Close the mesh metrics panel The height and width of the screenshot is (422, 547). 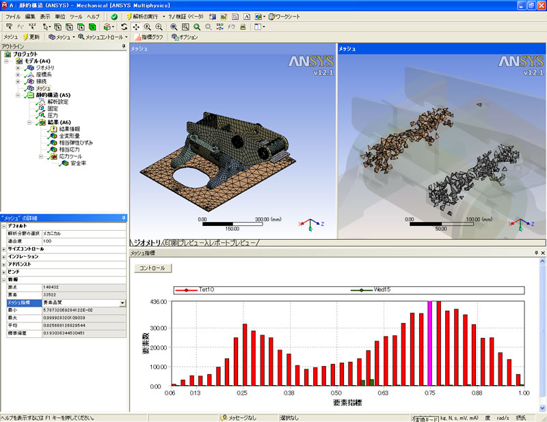coord(543,253)
